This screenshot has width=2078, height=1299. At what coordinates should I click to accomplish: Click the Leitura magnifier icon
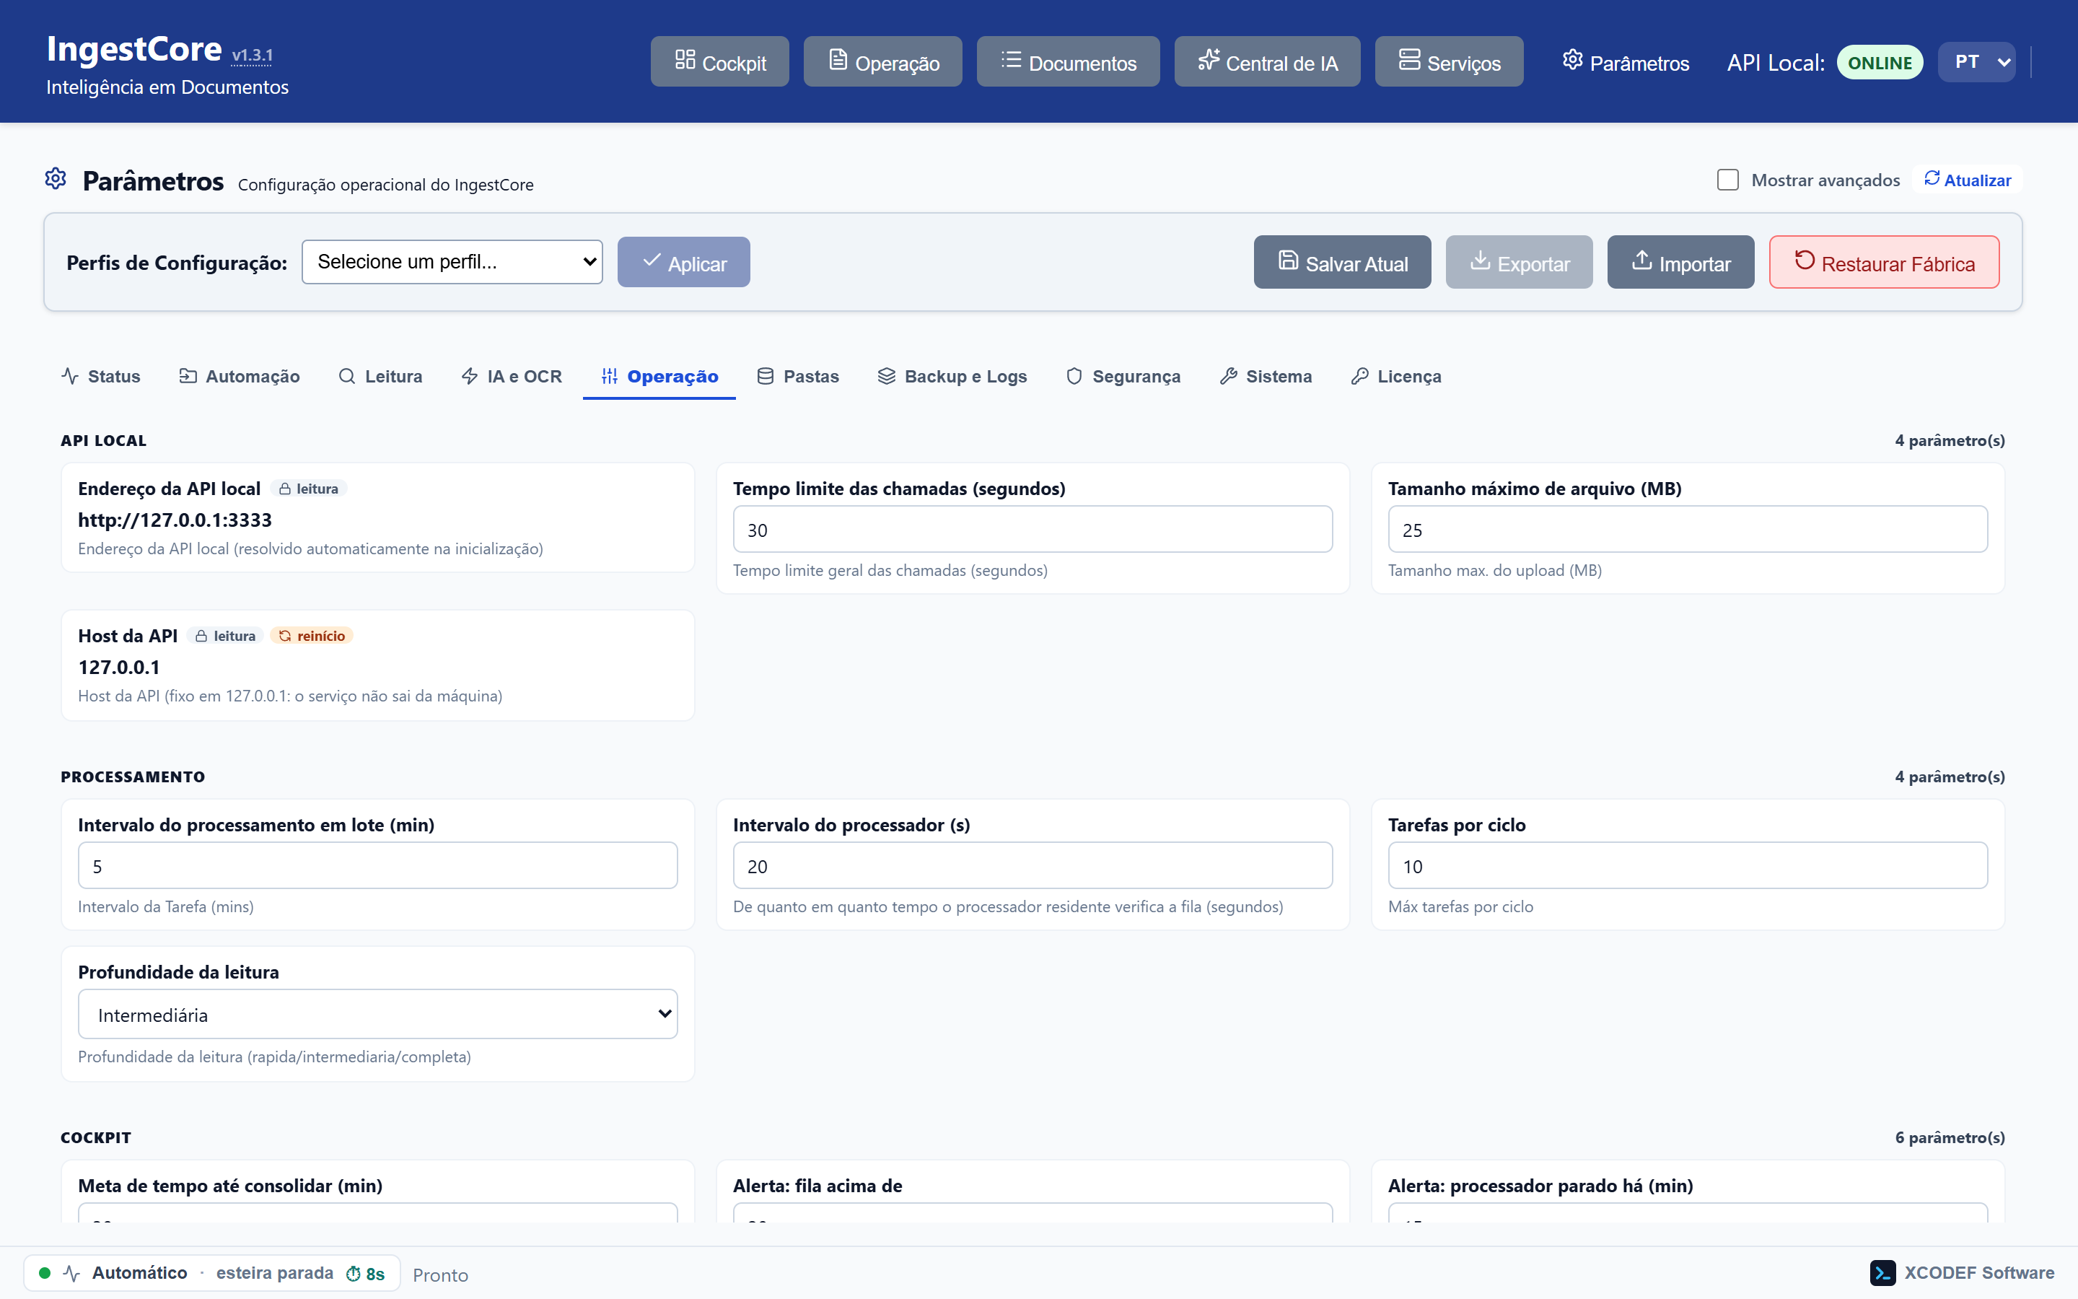(347, 376)
